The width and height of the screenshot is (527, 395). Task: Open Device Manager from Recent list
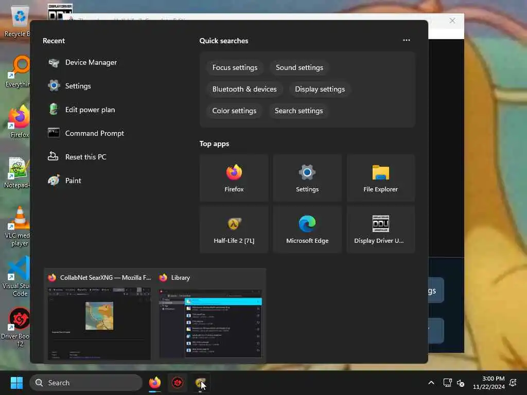click(83, 62)
